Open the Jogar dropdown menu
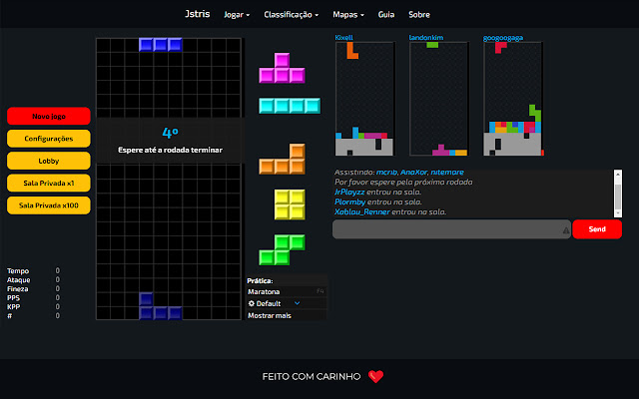Image resolution: width=639 pixels, height=399 pixels. click(237, 15)
